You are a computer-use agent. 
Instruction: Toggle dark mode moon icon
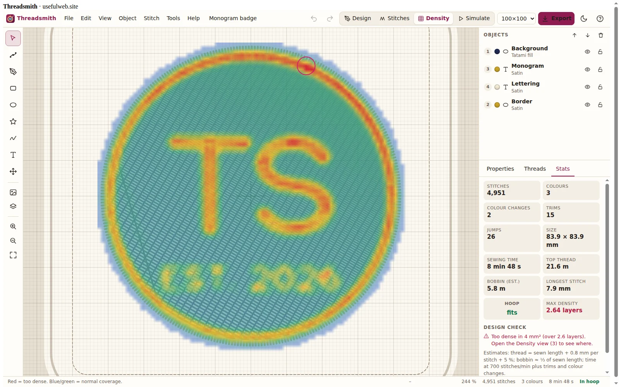coord(584,19)
